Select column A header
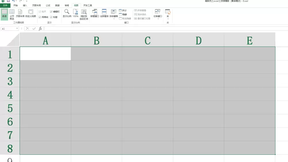This screenshot has height=162, width=288. coord(46,40)
